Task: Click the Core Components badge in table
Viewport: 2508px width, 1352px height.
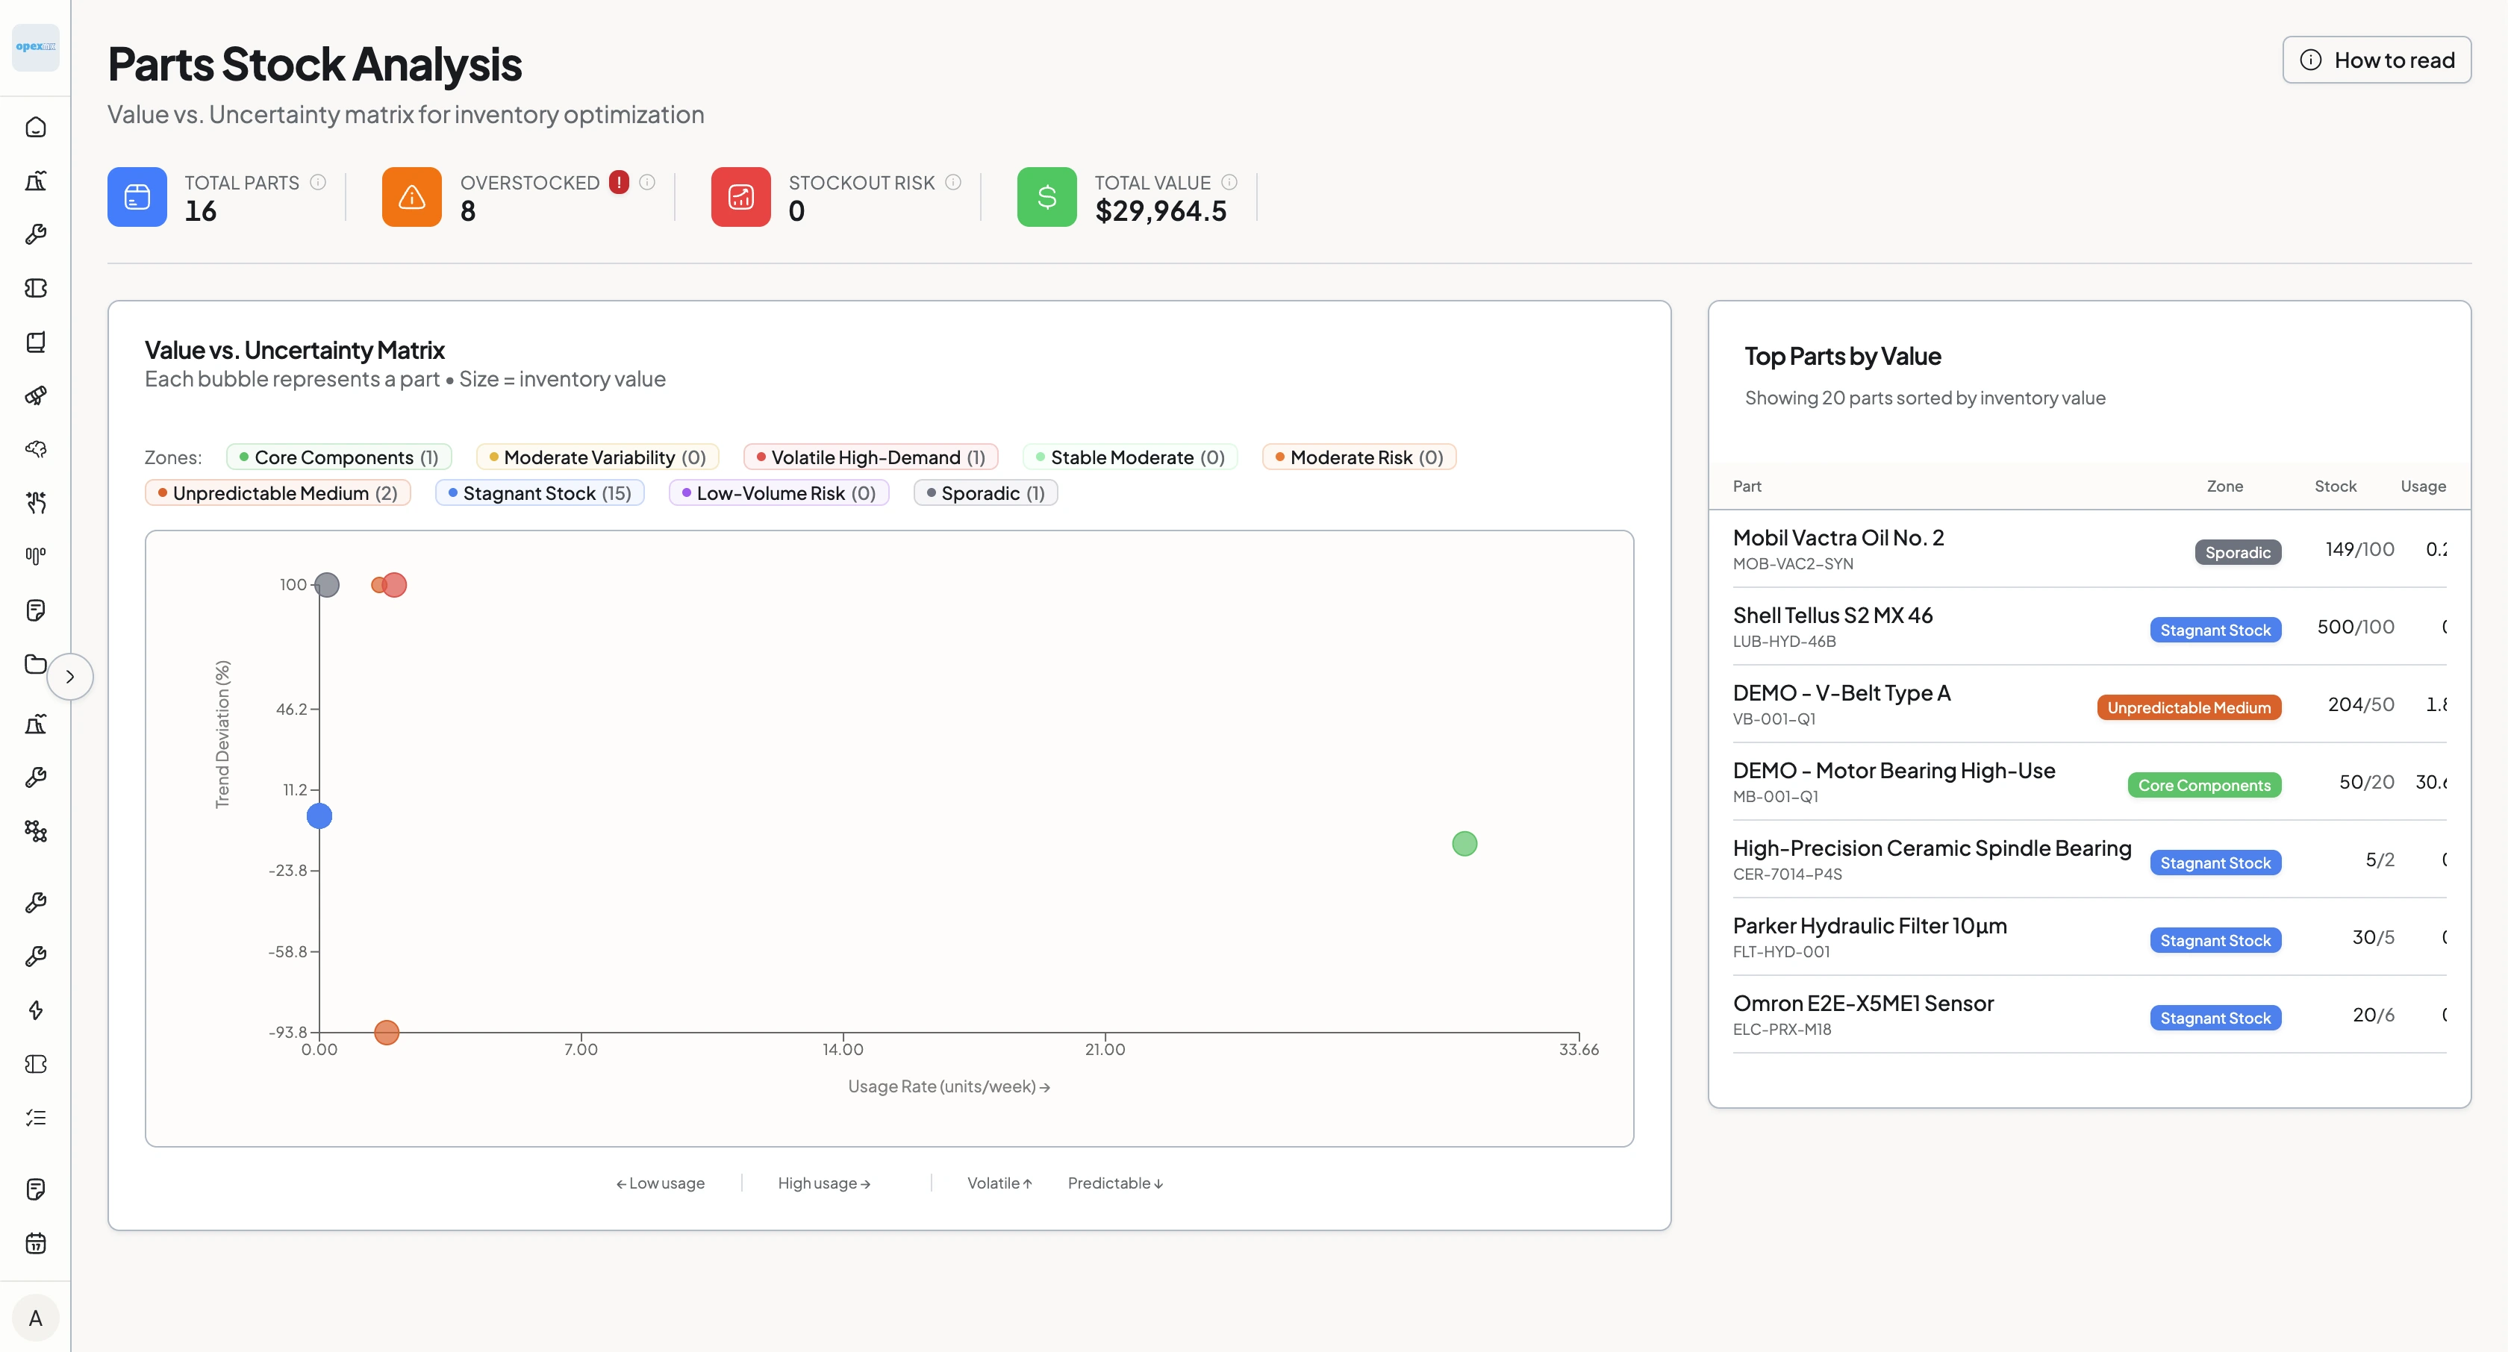Action: point(2204,786)
